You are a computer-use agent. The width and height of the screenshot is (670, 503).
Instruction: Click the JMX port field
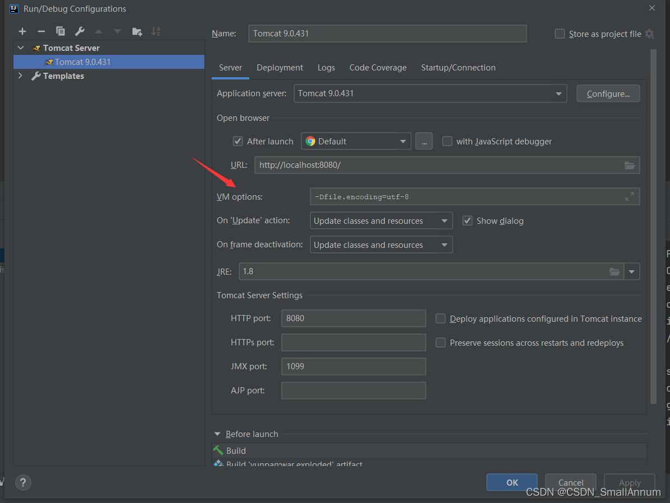point(353,366)
